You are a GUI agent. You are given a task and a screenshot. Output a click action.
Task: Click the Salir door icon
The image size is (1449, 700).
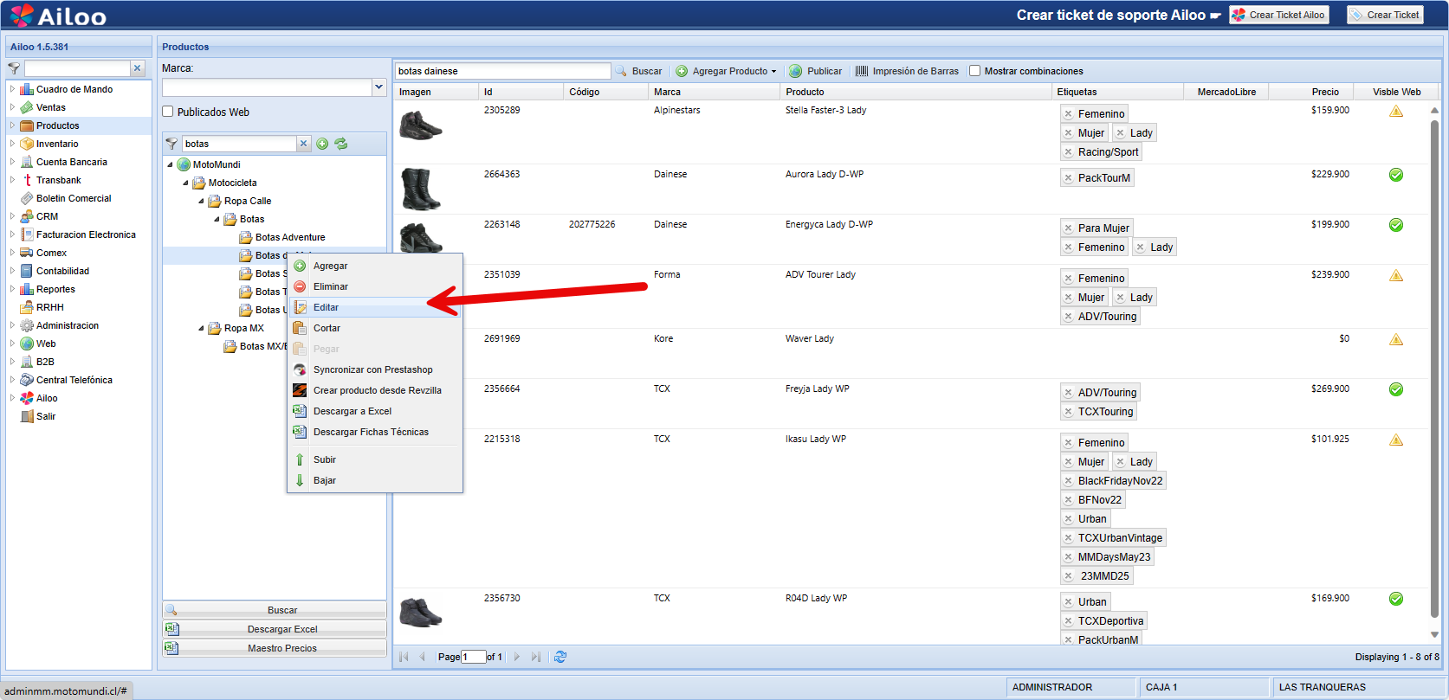click(27, 416)
